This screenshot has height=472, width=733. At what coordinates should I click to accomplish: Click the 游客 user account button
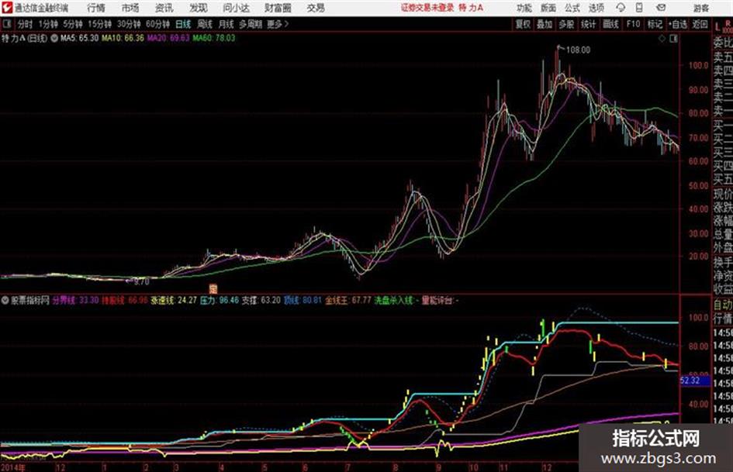(700, 8)
